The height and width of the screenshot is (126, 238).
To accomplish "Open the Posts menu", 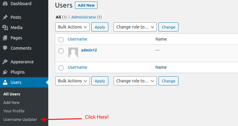I will [24, 17].
